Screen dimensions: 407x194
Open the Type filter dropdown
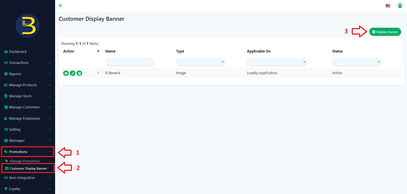click(x=201, y=62)
